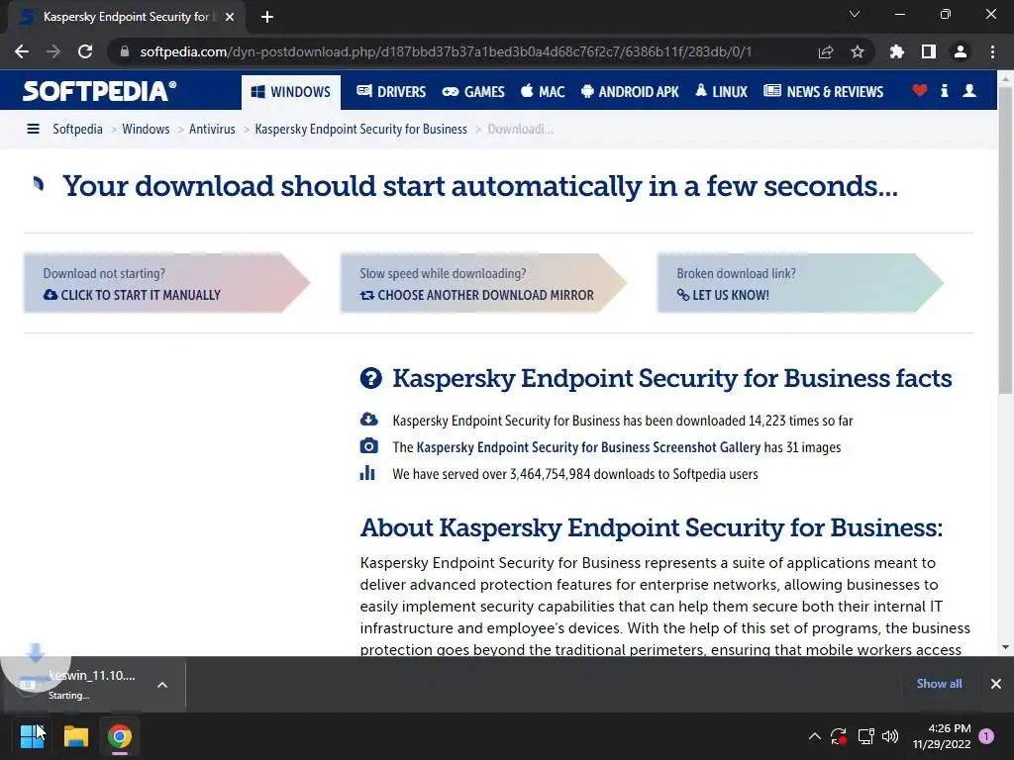
Task: Click the red heart favorites icon
Action: 920,91
